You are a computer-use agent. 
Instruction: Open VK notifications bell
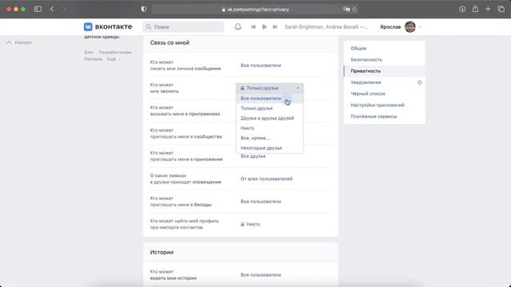pos(238,26)
